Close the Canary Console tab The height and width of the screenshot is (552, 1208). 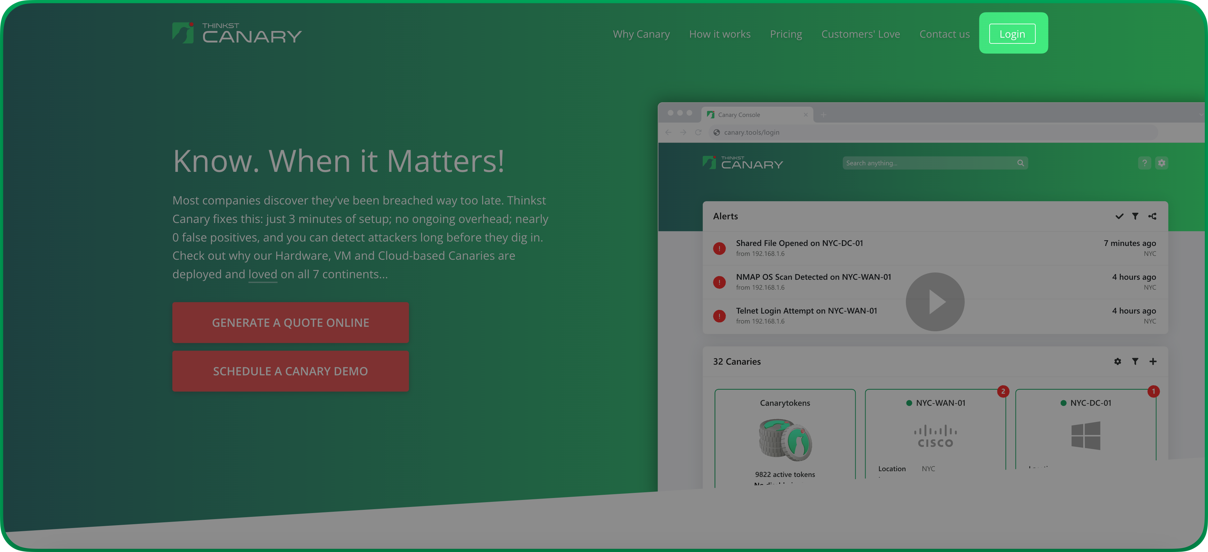click(x=805, y=115)
